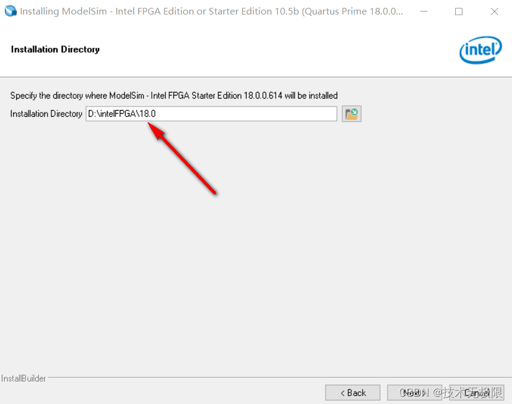Minimize the installer window
The height and width of the screenshot is (404, 512).
[424, 11]
